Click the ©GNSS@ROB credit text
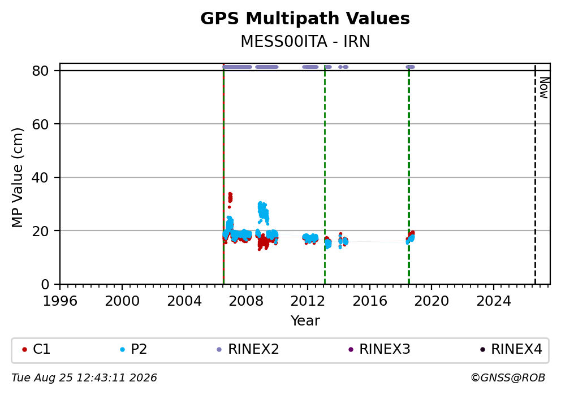561x395 pixels. 508,378
